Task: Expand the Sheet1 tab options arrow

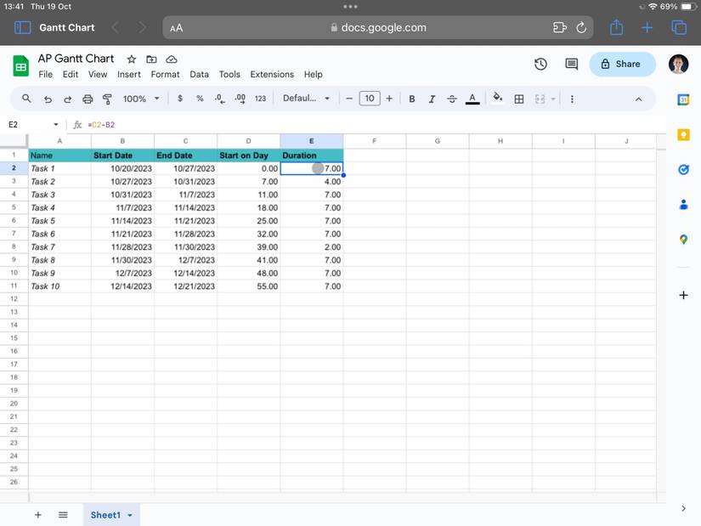Action: click(130, 516)
